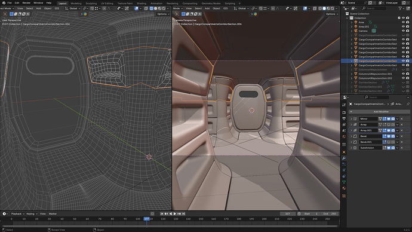Toggle Array modifier render visibility
The width and height of the screenshot is (412, 232).
coord(393,125)
